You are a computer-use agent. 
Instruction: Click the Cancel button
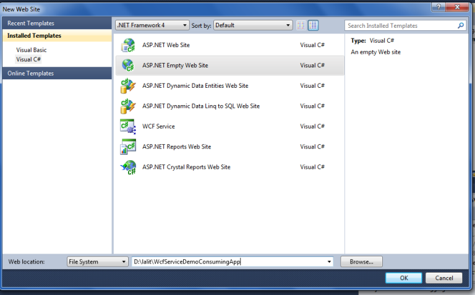444,278
